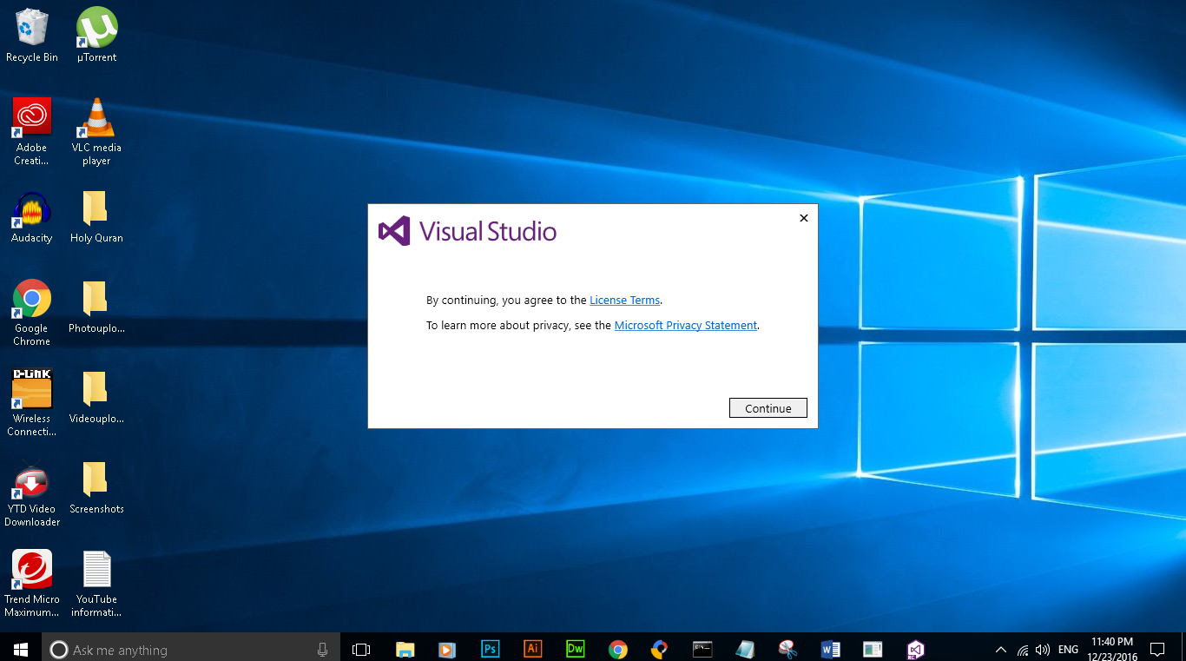
Task: Open the Wi-Fi network tray icon
Action: point(1023,650)
